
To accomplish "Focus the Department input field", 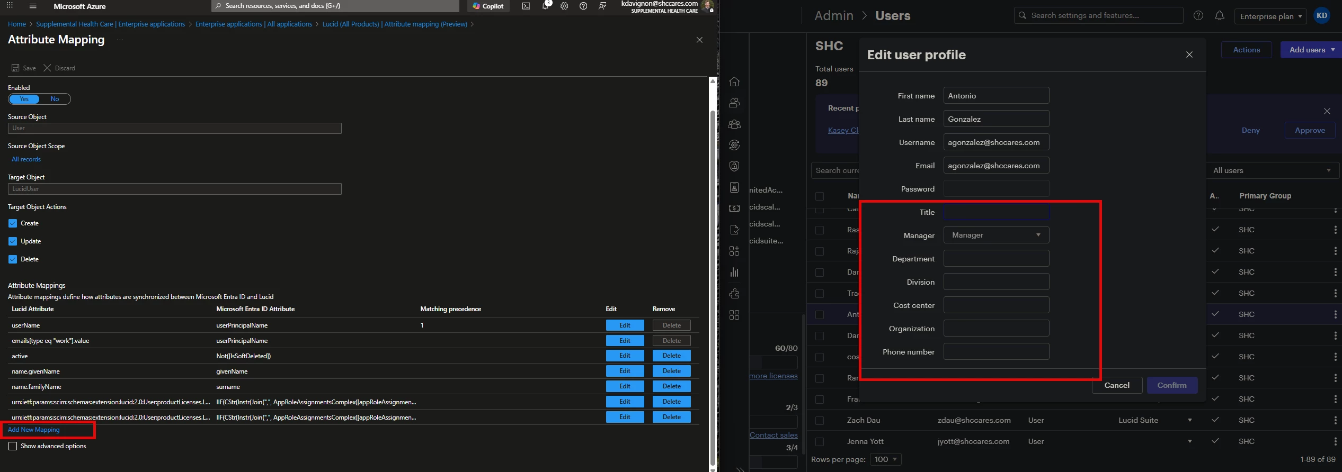I will tap(996, 258).
